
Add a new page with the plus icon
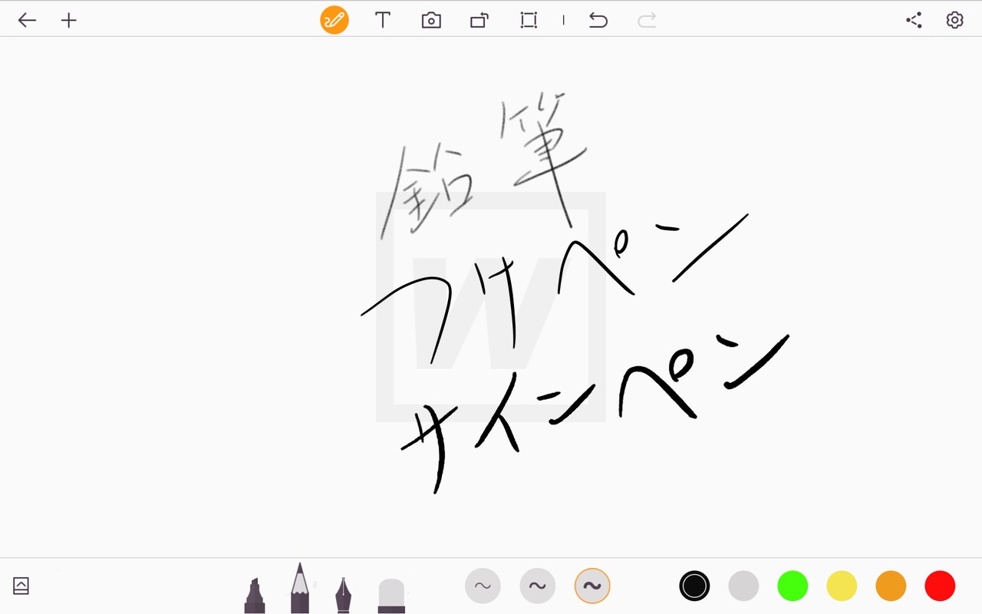tap(69, 21)
